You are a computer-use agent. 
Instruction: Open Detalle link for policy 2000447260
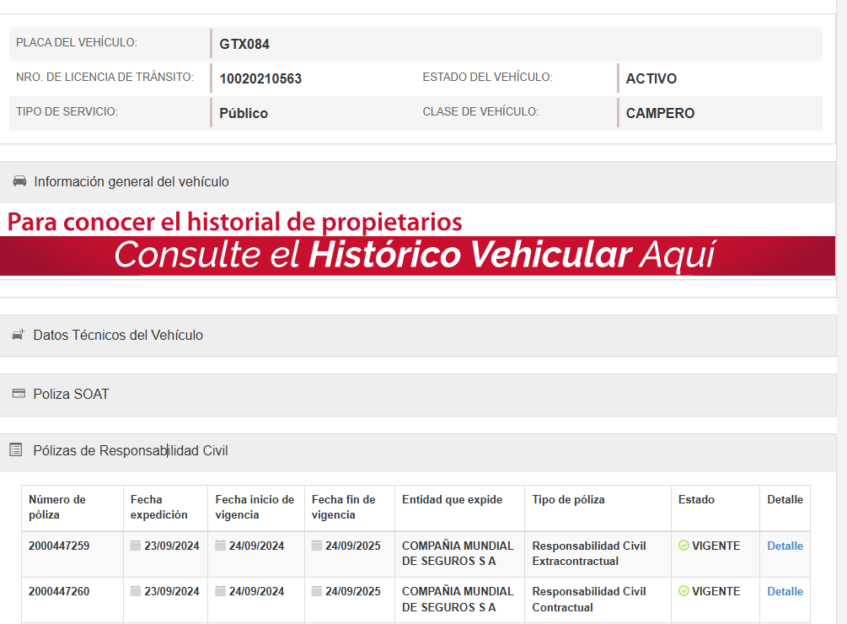785,591
